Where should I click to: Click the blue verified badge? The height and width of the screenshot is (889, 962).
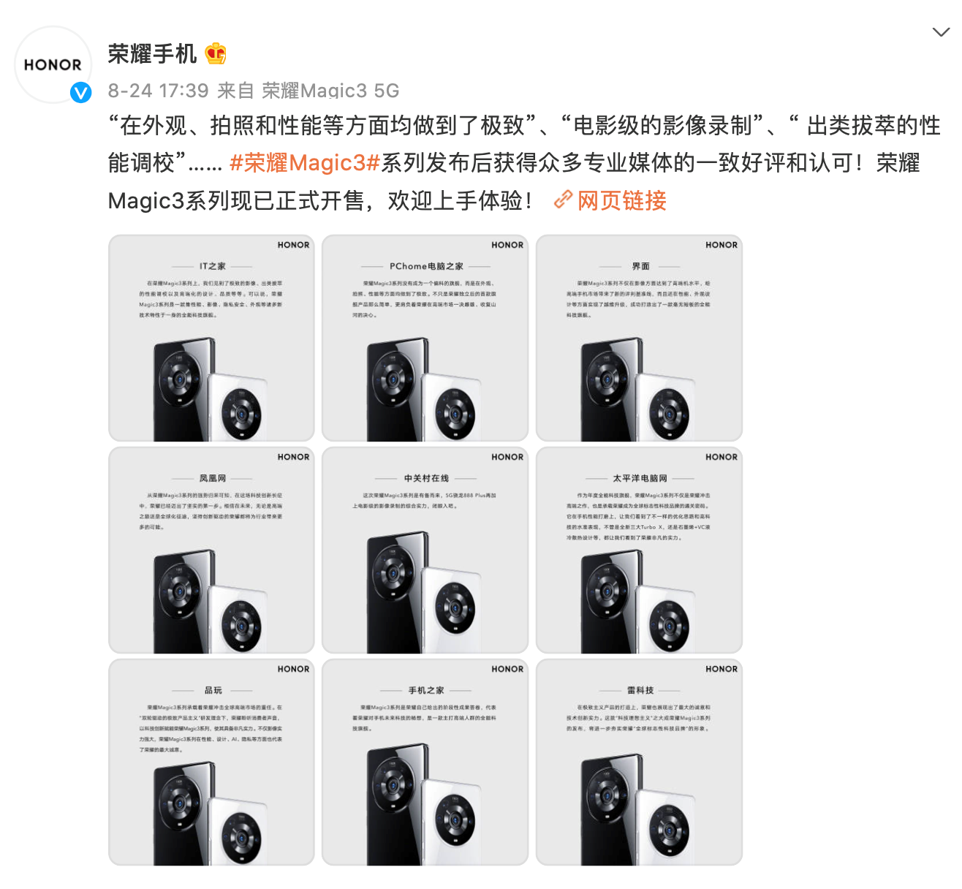pos(80,92)
